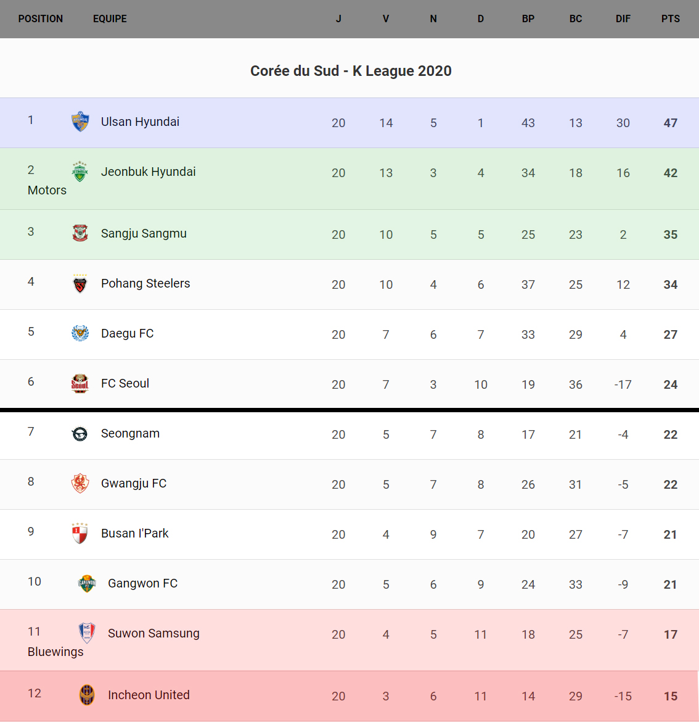The width and height of the screenshot is (699, 722).
Task: Click the Seongnam club emblem
Action: (x=80, y=434)
